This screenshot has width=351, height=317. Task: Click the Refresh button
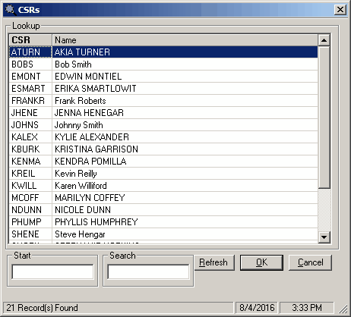pos(214,262)
